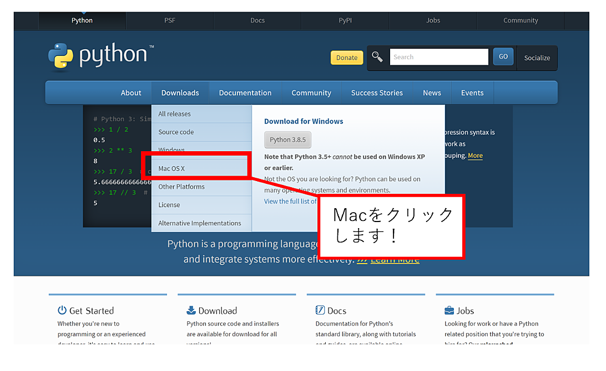Click the GO search button
The width and height of the screenshot is (606, 371).
click(x=503, y=56)
